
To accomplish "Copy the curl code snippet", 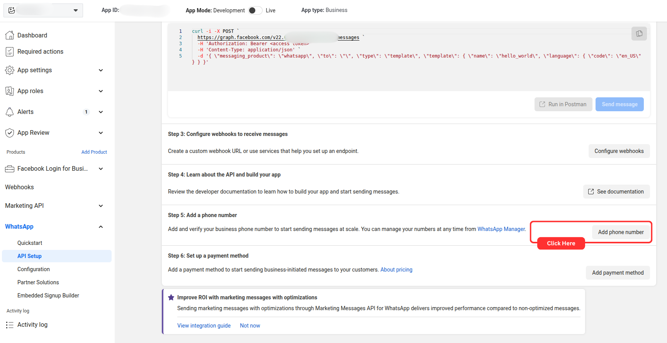I will tap(639, 34).
